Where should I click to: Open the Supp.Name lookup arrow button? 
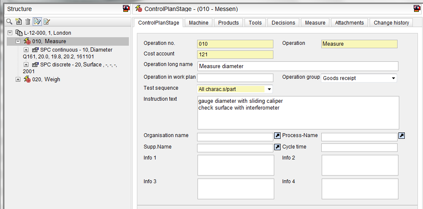coord(277,147)
